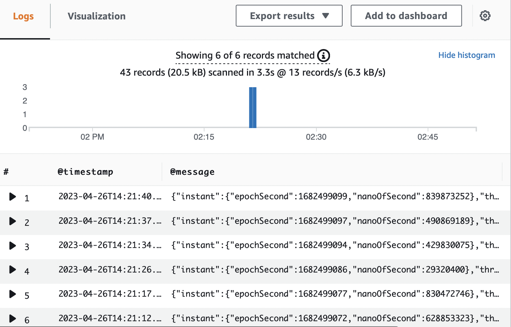511x327 pixels.
Task: Expand log row 6
Action: coord(13,318)
